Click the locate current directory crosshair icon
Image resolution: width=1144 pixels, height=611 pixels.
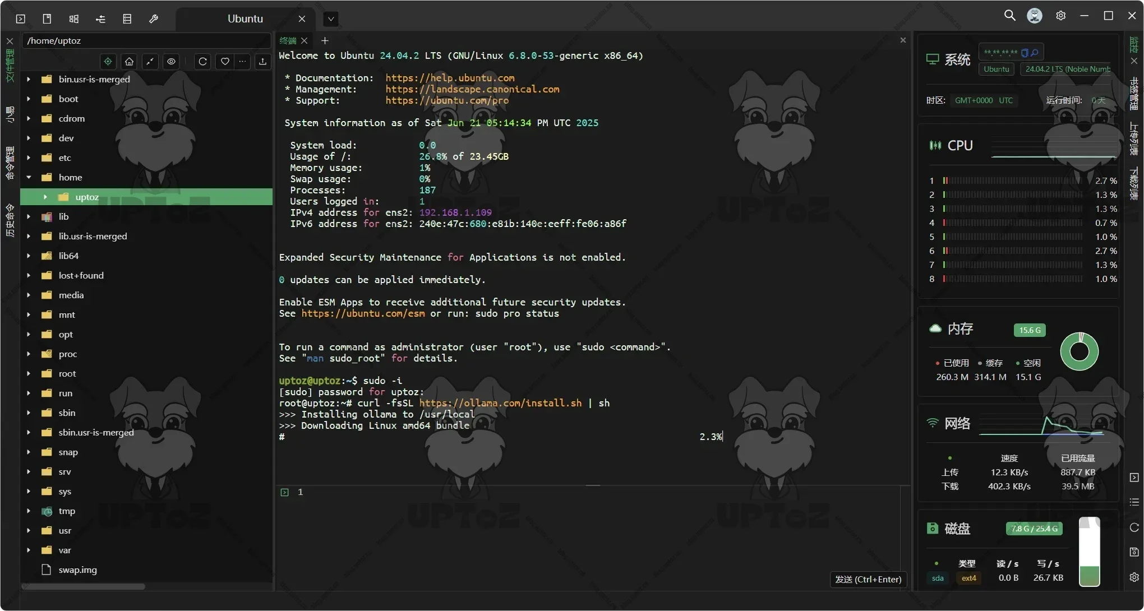tap(108, 61)
